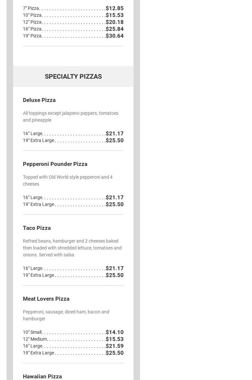Choose the 10" Pizza $15.53 price
The width and height of the screenshot is (252, 380).
click(115, 15)
